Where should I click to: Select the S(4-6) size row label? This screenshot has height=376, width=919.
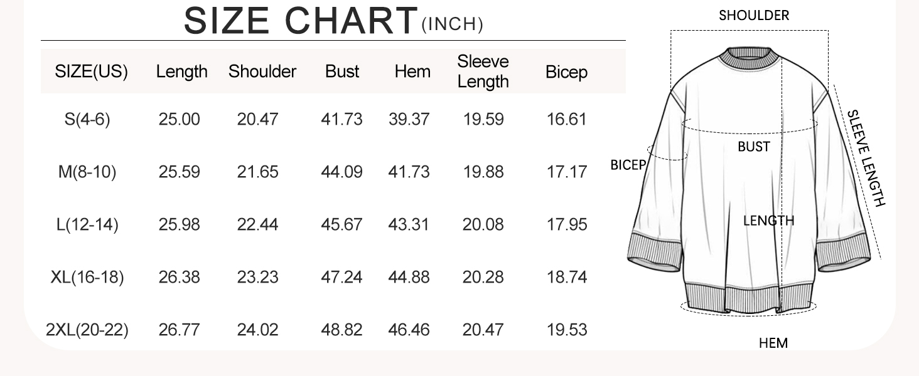[x=87, y=119]
